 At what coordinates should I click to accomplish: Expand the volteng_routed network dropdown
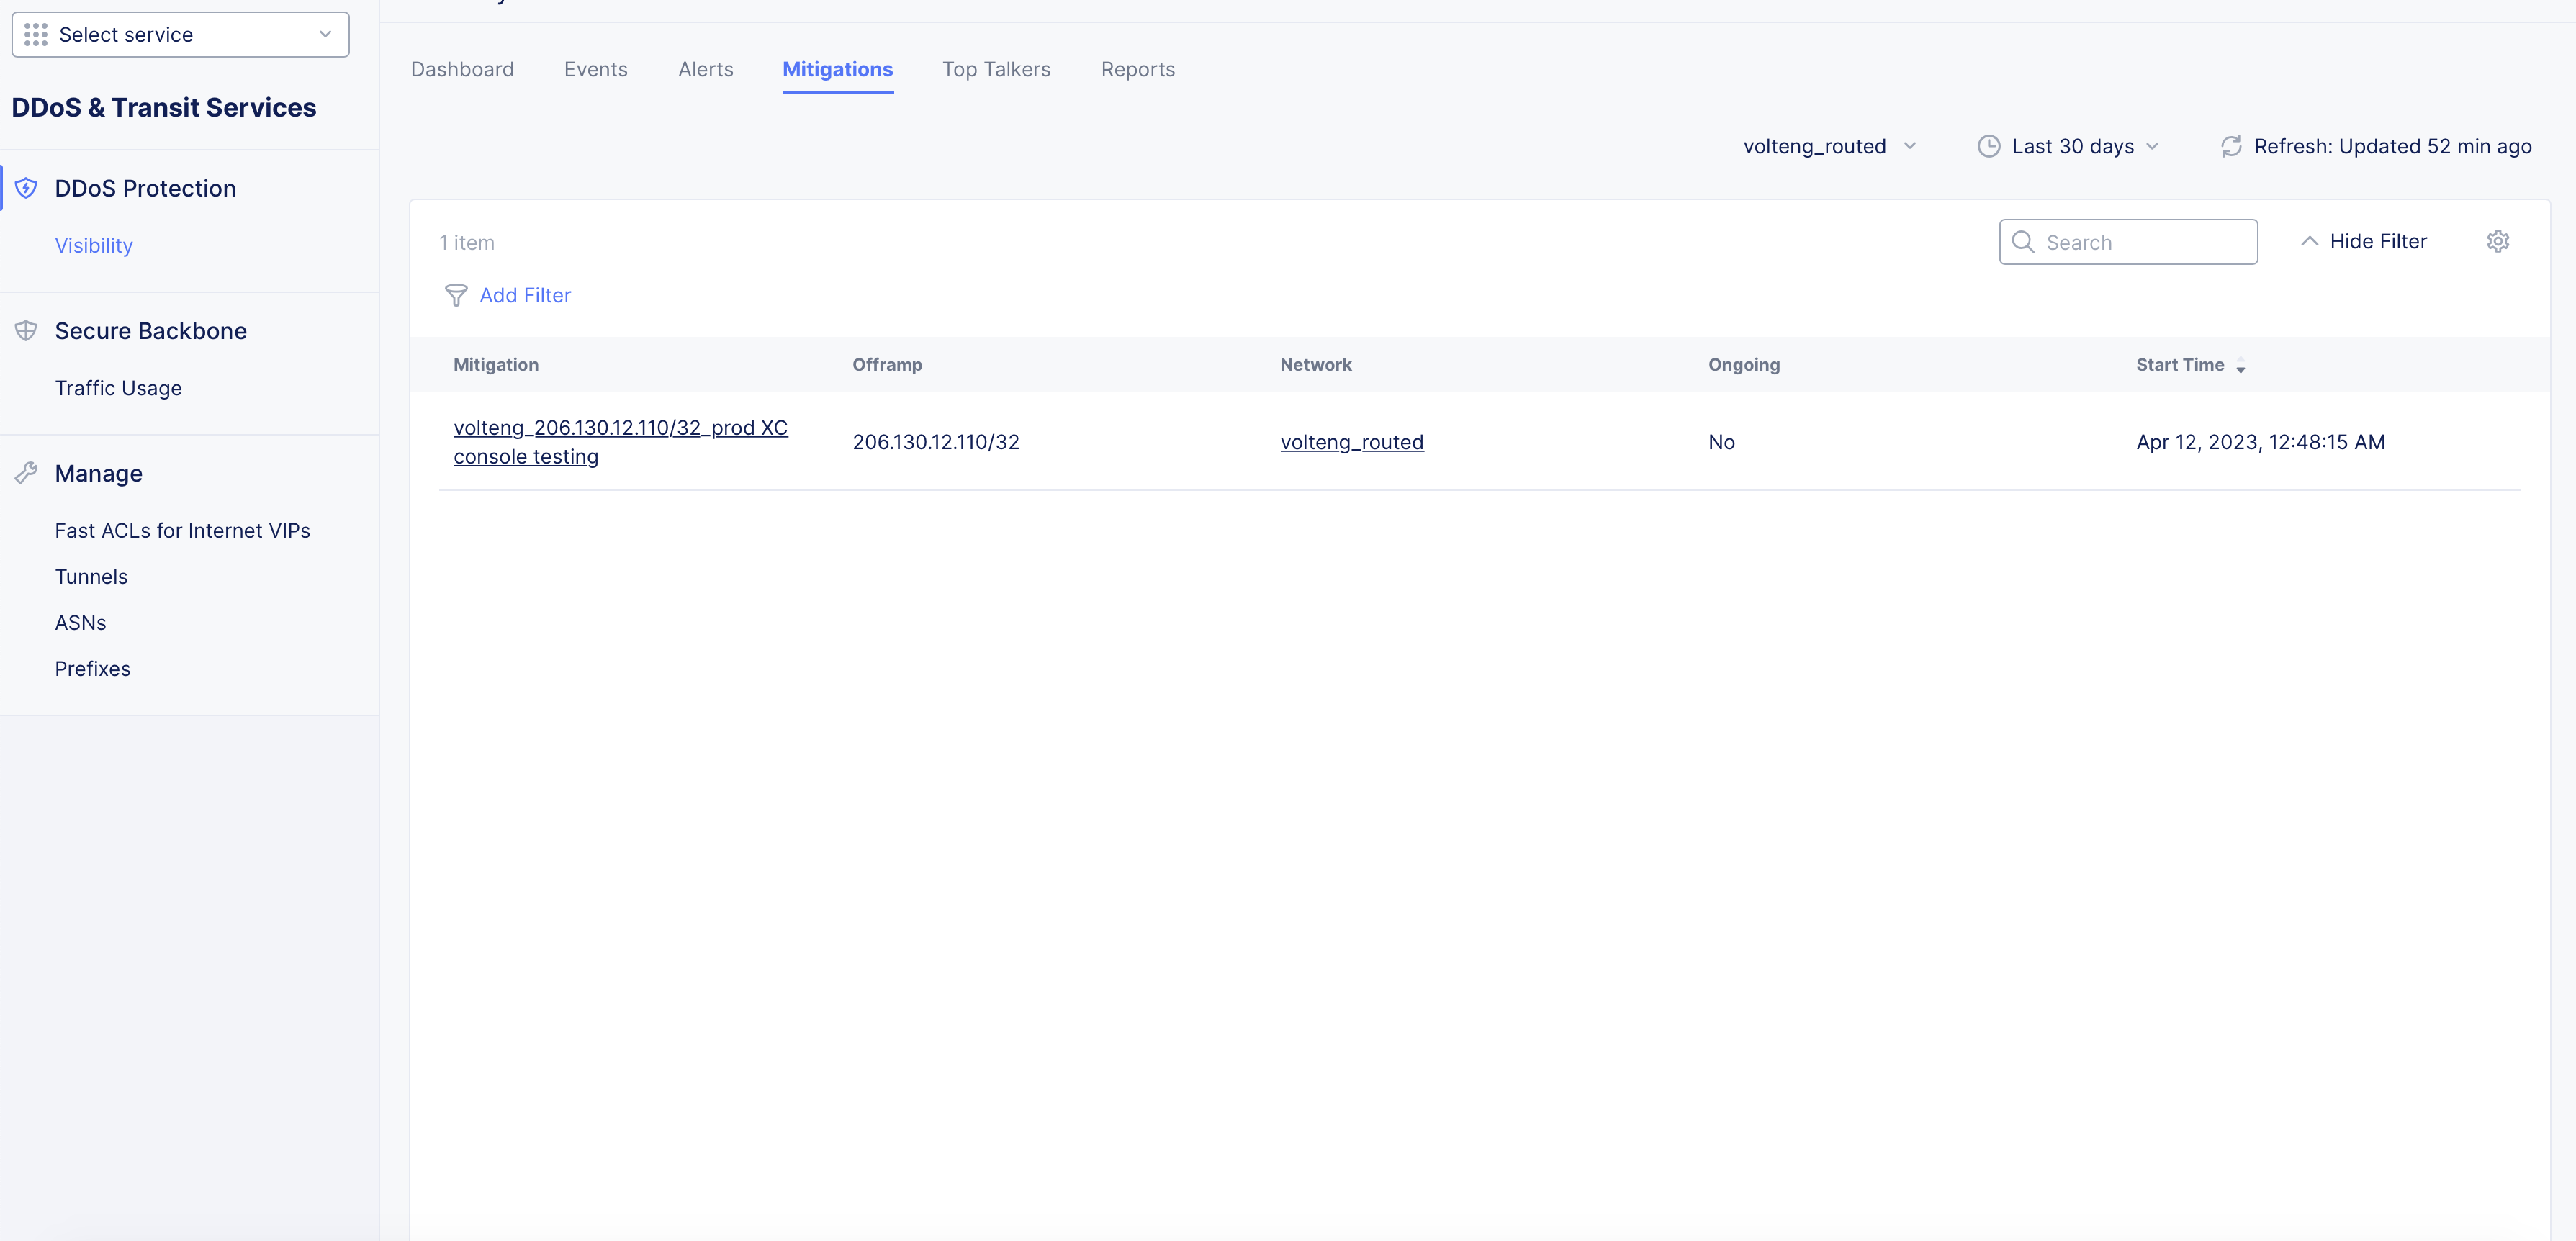(x=1829, y=146)
